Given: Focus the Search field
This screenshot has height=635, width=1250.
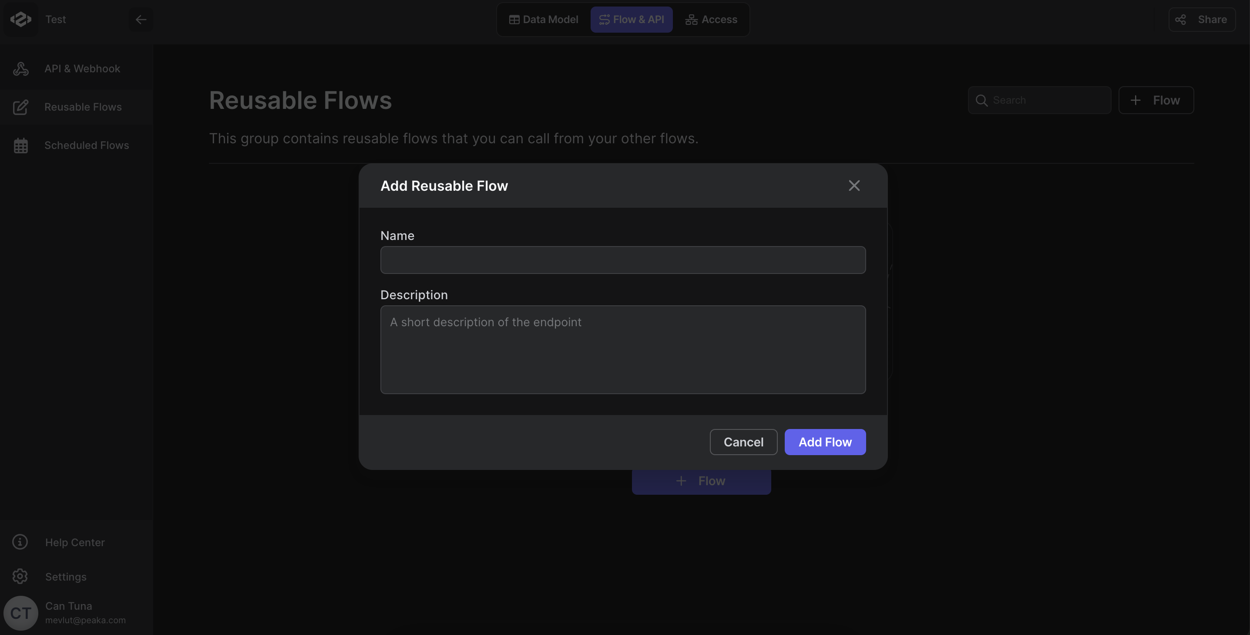Looking at the screenshot, I should (1039, 100).
